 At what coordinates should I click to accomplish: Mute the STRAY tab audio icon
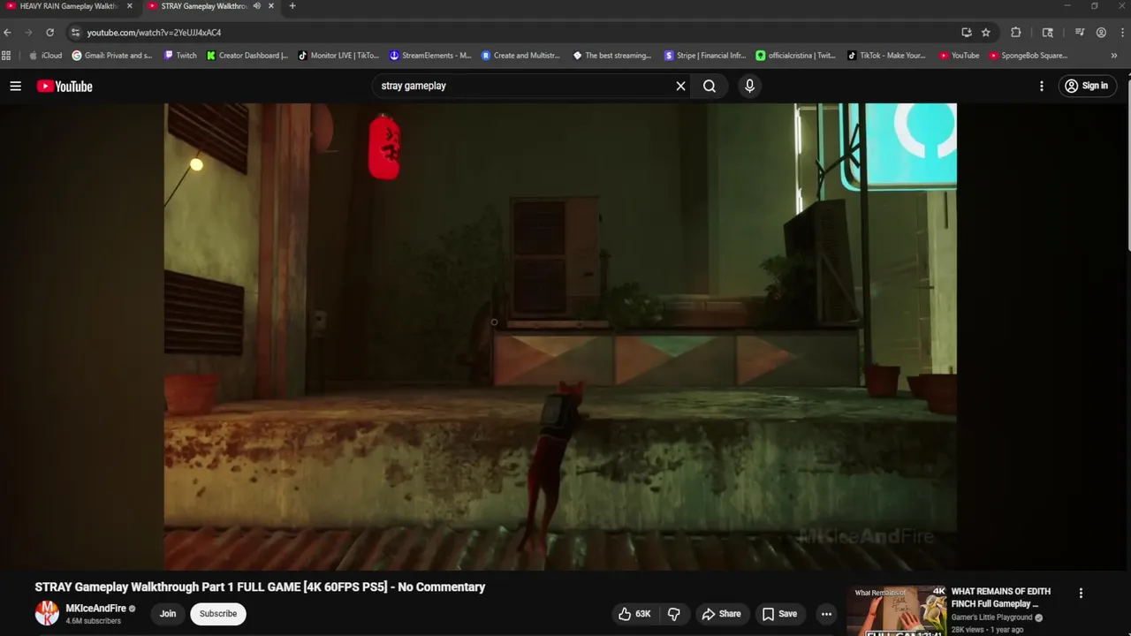tap(257, 6)
